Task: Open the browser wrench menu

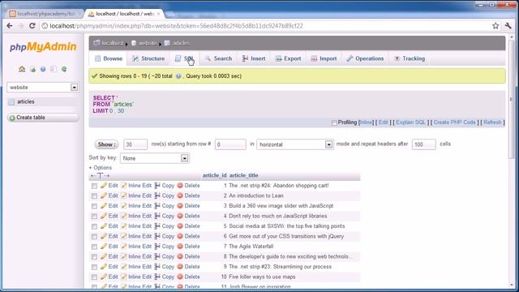Action: click(x=508, y=26)
